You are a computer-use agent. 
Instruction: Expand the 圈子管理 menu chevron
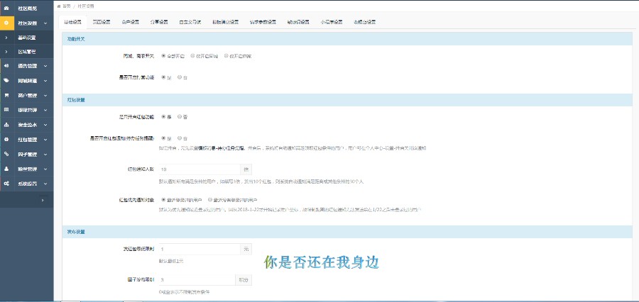click(45, 155)
